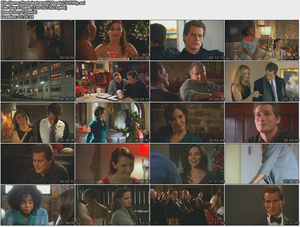Click the brick wall thumbnail at 00:44:44
This screenshot has width=300, height=227.
(x=187, y=123)
